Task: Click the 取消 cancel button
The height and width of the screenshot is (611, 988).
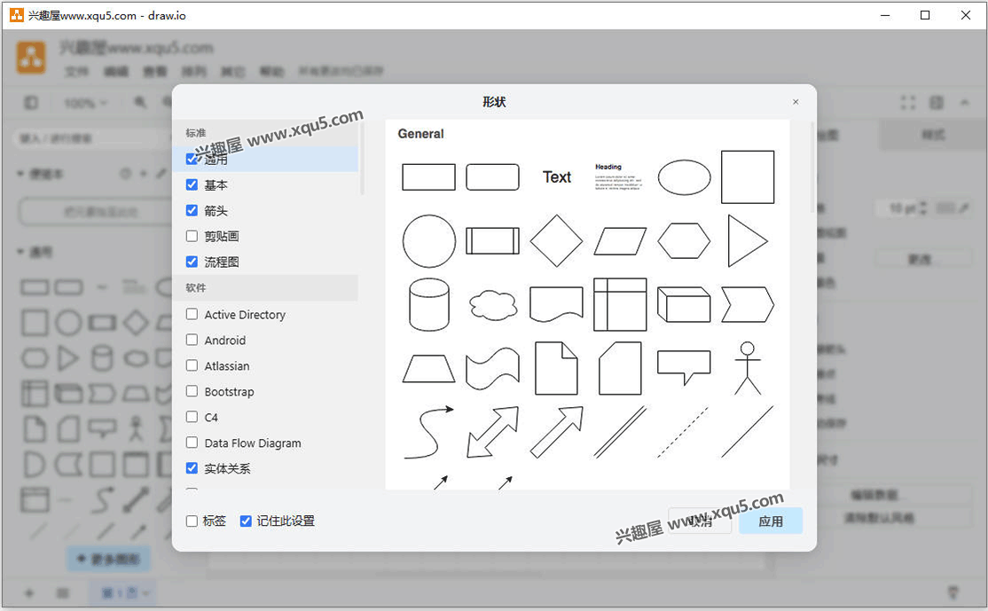Action: [x=700, y=521]
